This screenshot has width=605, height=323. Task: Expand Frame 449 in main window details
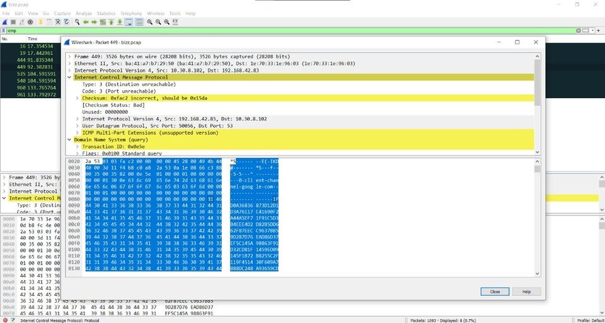4,178
